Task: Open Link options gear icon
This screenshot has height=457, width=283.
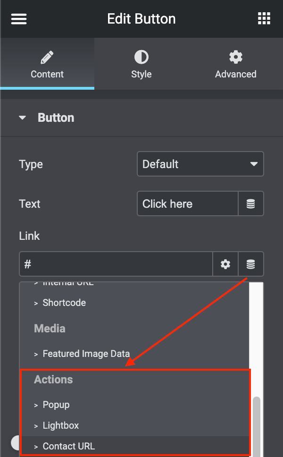Action: (x=225, y=264)
